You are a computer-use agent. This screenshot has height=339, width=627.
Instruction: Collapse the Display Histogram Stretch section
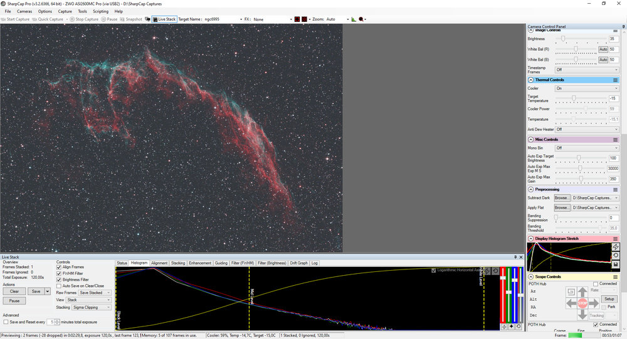[530, 239]
